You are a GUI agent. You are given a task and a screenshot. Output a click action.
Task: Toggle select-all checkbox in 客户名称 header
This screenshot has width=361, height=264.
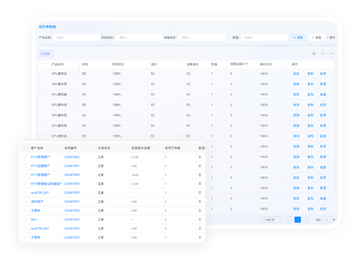pos(25,148)
